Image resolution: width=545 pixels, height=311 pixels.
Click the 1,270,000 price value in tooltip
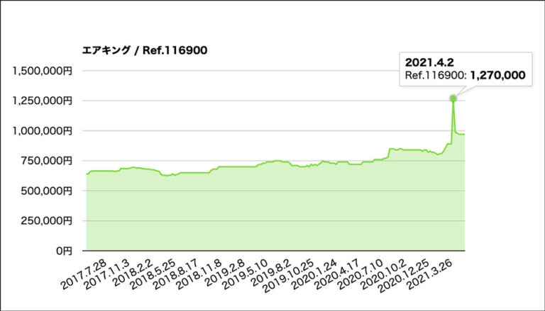point(497,75)
